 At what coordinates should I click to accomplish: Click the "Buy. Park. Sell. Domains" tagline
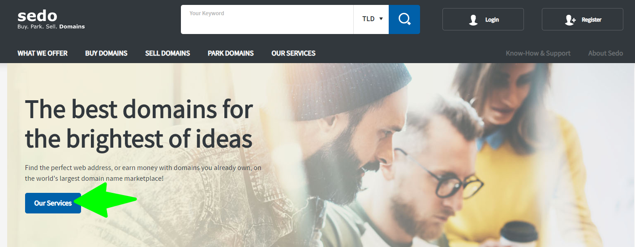click(x=51, y=26)
